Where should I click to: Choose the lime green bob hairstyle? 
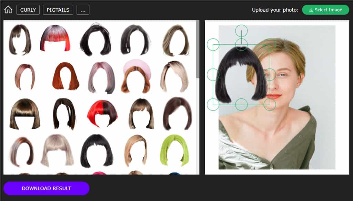click(174, 149)
